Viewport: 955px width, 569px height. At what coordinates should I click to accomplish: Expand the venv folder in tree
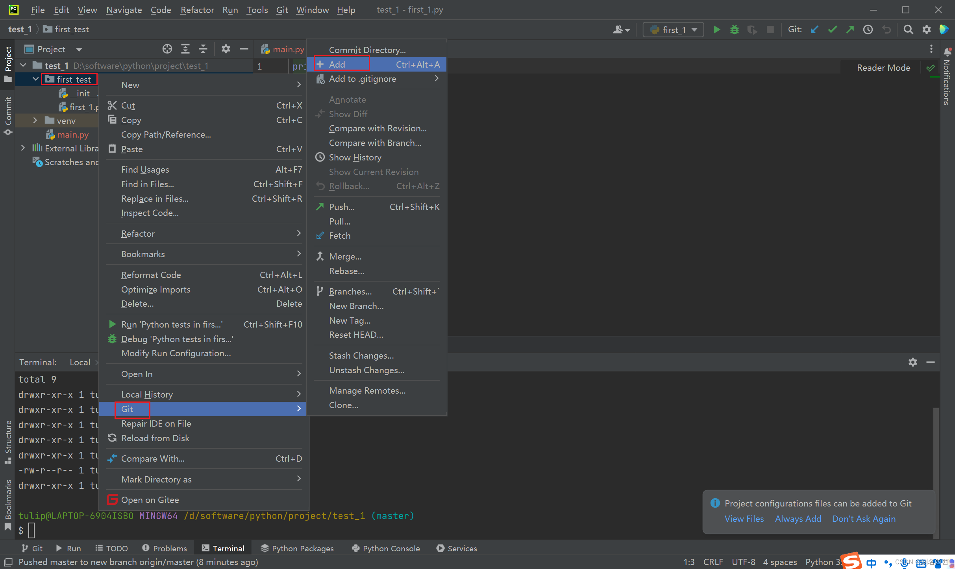click(x=35, y=121)
